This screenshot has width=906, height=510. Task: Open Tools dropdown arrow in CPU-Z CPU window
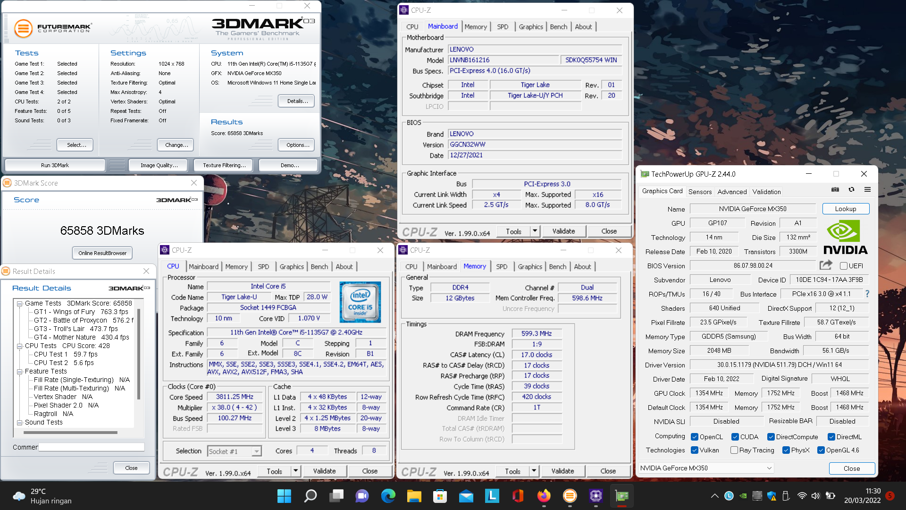295,471
